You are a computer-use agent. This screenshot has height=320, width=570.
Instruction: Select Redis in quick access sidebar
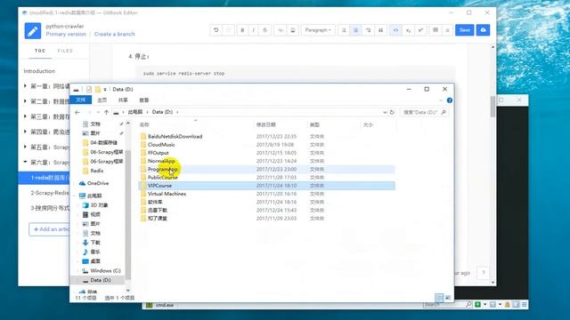(x=97, y=171)
